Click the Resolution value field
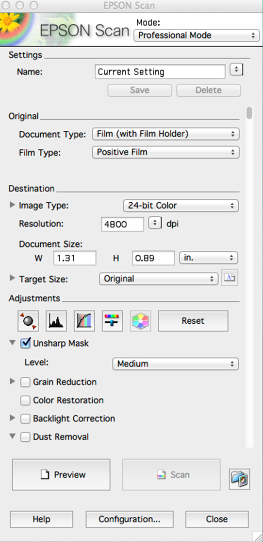 coord(123,224)
